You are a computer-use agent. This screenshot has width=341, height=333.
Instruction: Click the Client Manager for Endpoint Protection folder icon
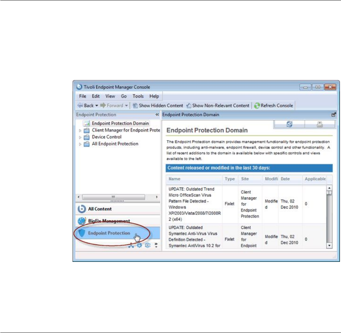tap(86, 130)
